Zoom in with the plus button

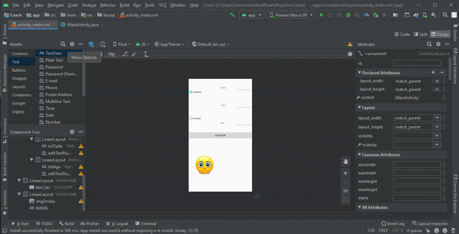(x=345, y=173)
